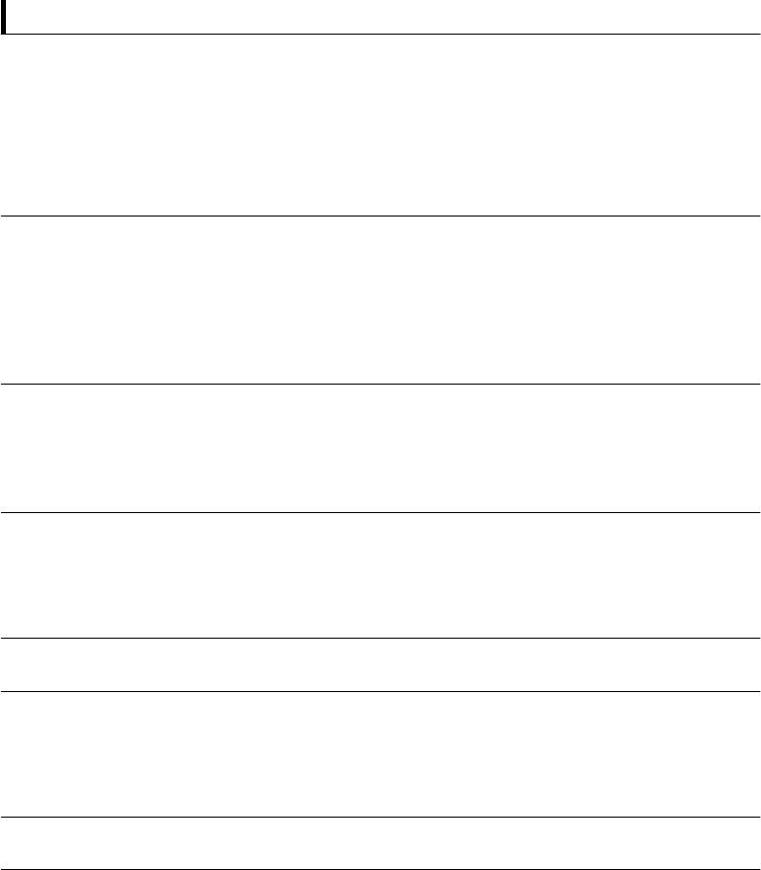Click the fourth horizontal divider line

click(x=380, y=512)
